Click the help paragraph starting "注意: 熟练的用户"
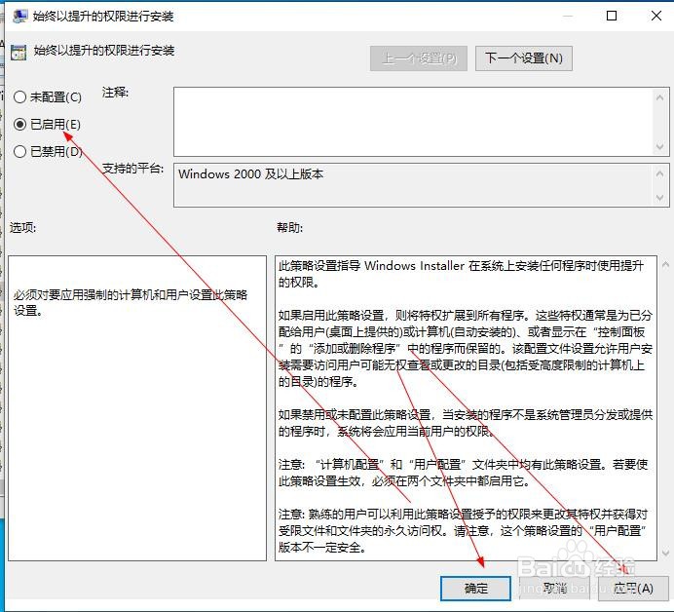Screen dimensions: 674x612 [x=464, y=531]
